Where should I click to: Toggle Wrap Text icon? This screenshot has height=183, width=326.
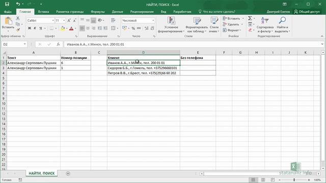click(113, 20)
